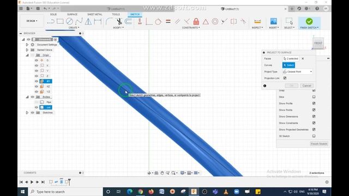The image size is (349, 196).
Task: Switch to the TOOLS tab
Action: (116, 14)
